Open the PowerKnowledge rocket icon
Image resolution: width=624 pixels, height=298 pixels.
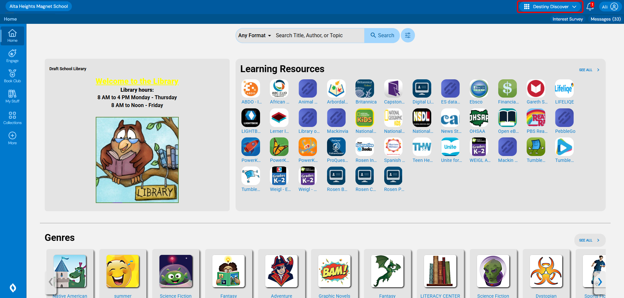pyautogui.click(x=251, y=147)
